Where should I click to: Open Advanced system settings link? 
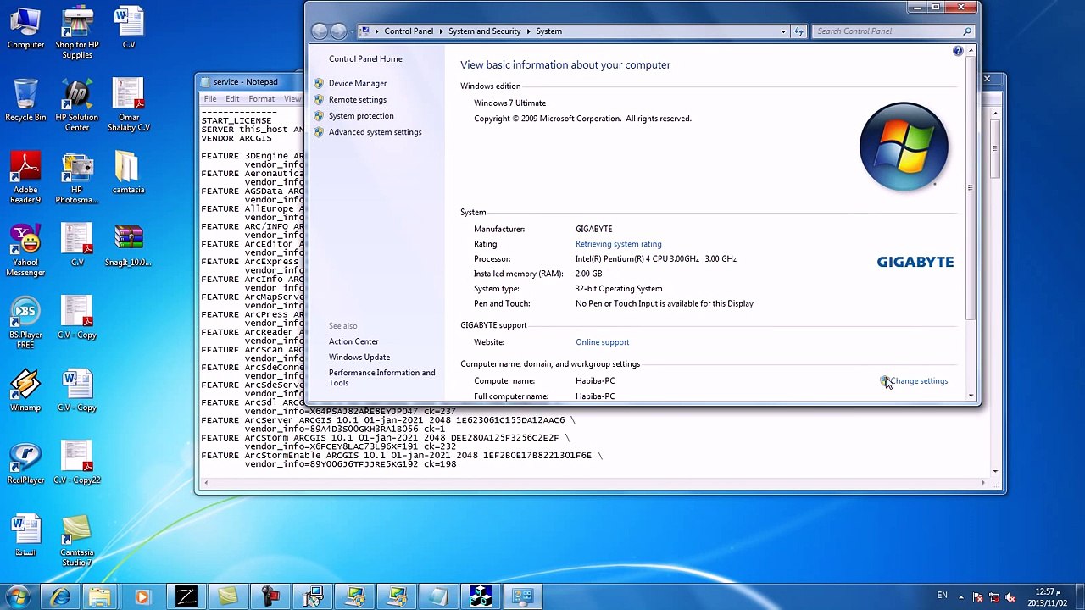(x=375, y=132)
